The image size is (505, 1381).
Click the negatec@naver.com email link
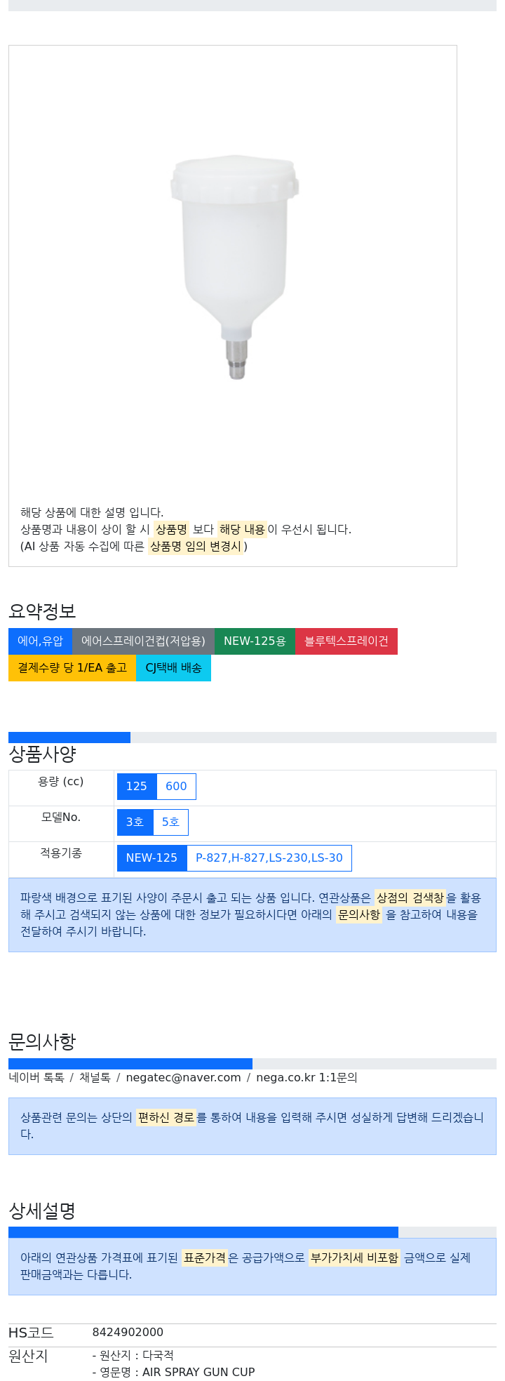point(183,1078)
